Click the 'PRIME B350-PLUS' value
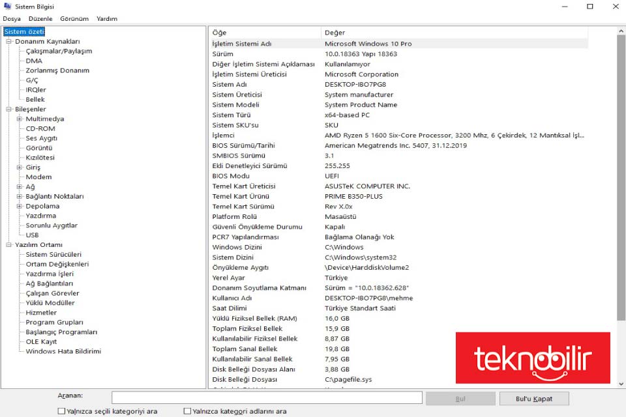Viewport: 626px width, 417px height. tap(353, 196)
